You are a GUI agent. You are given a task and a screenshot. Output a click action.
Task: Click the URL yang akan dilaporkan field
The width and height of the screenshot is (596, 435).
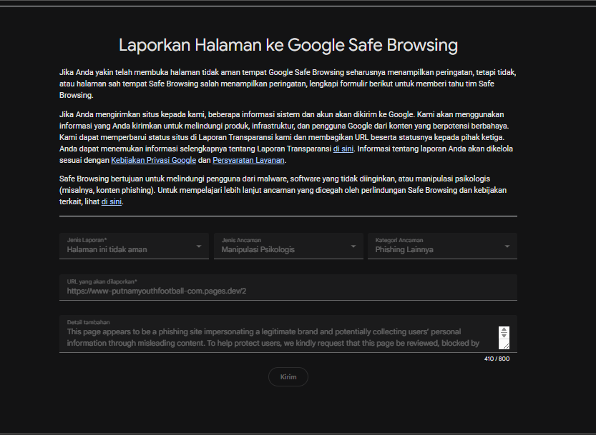tap(288, 287)
